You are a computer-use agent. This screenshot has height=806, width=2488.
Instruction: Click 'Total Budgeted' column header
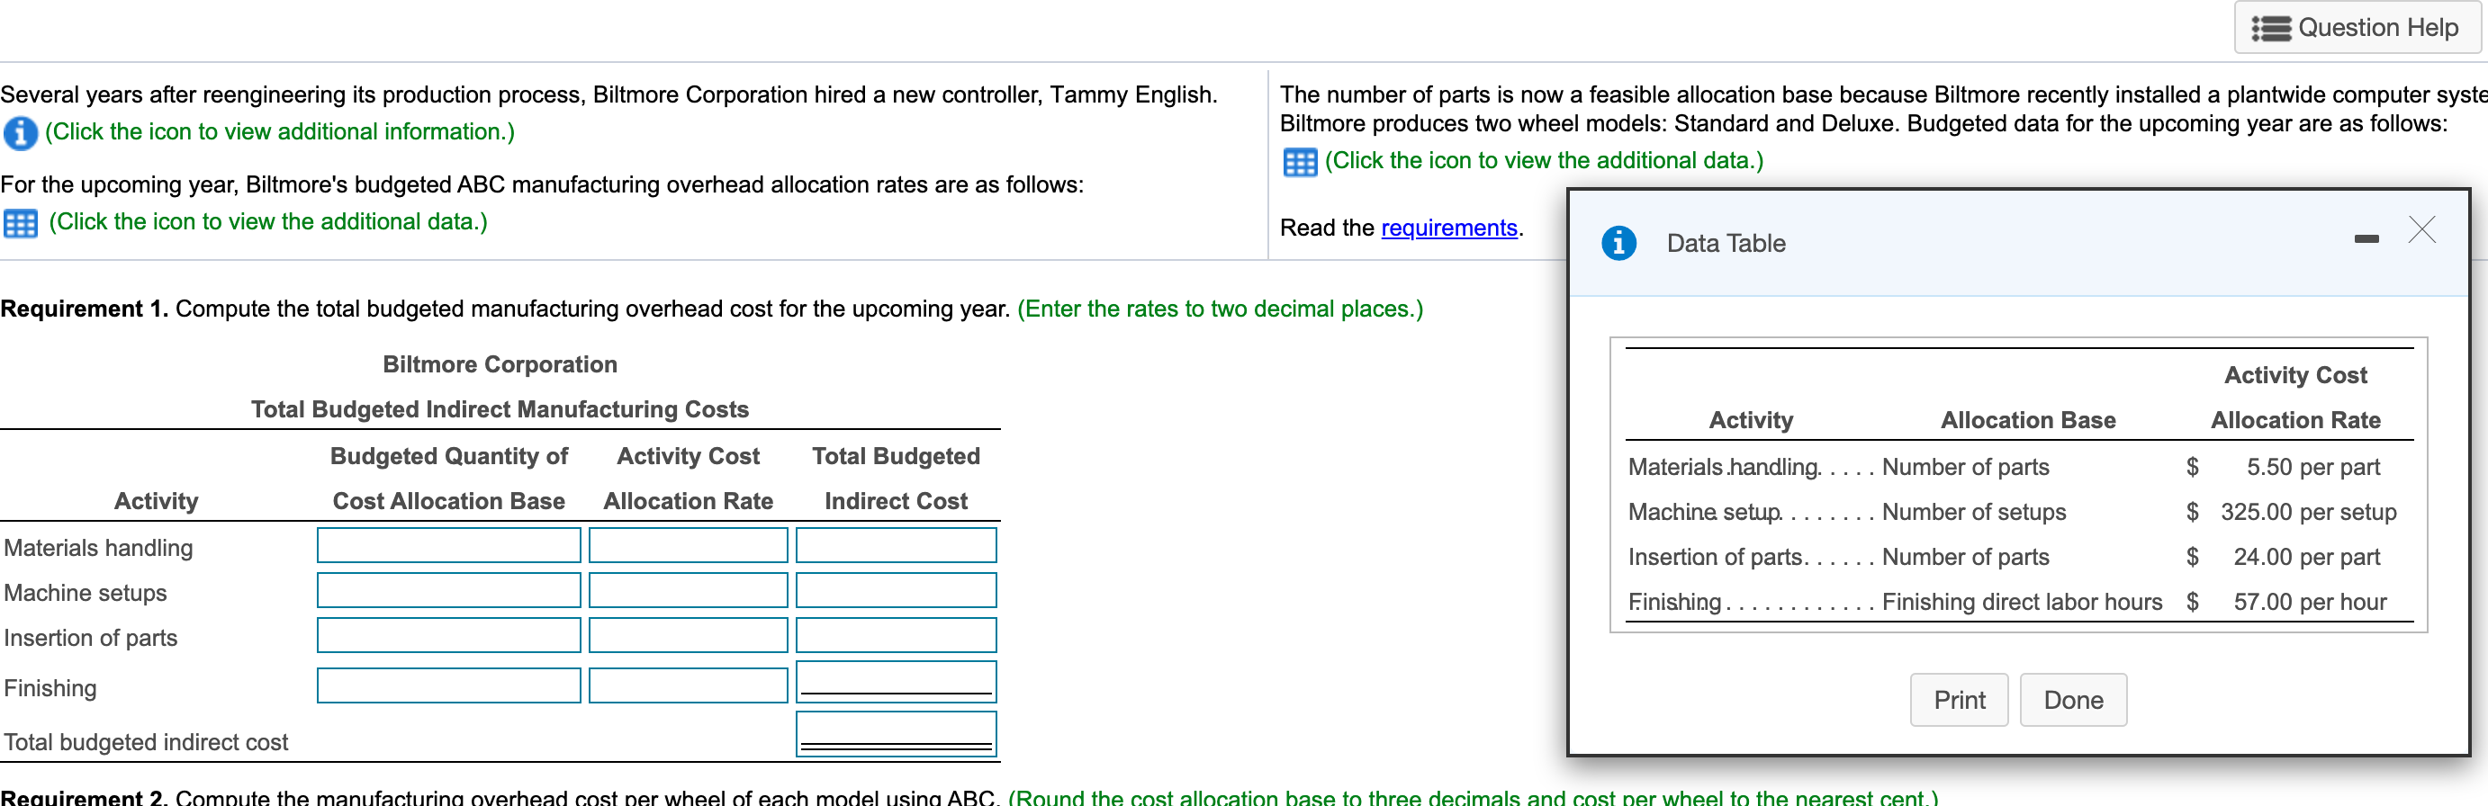click(896, 455)
